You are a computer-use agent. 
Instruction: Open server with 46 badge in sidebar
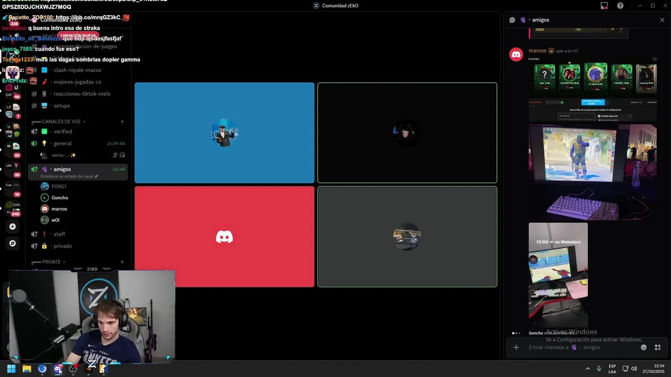tap(12, 92)
